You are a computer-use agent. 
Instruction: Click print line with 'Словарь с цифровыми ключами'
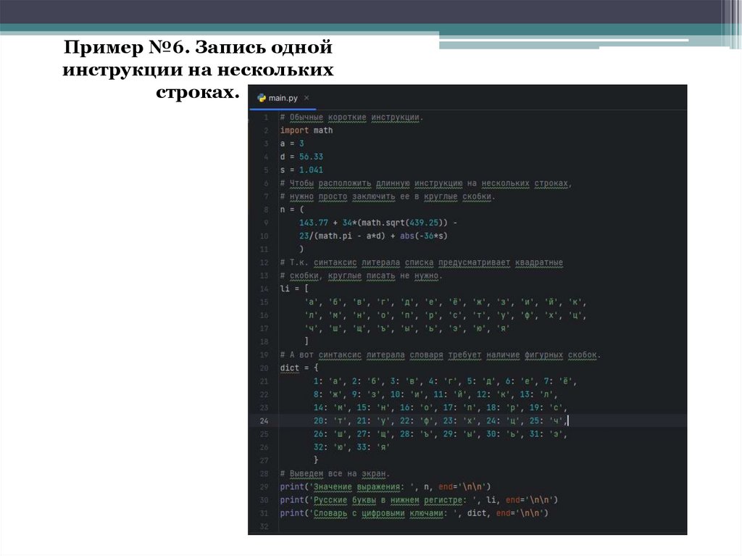pyautogui.click(x=413, y=513)
